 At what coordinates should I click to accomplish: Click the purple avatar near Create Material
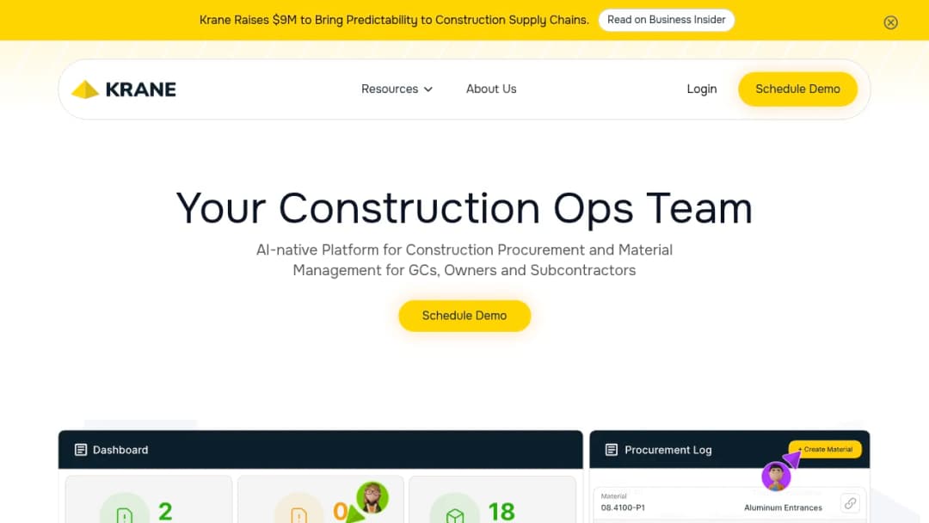point(776,476)
